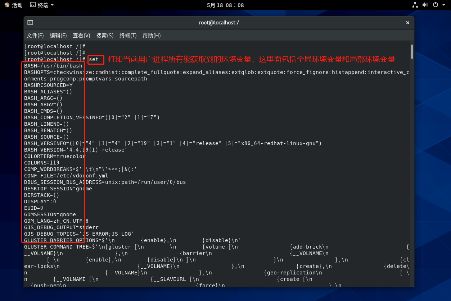Expand the system menu arrow beside power icon

[443, 5]
